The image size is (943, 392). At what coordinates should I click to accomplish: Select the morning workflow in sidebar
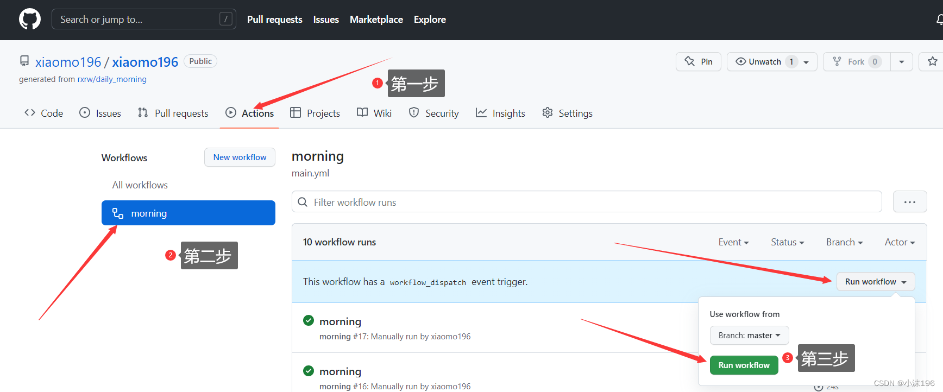[188, 213]
